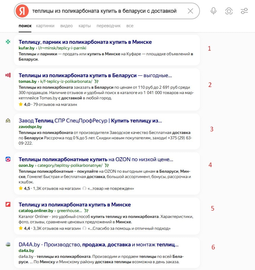Switch to the картинки tab
Viewport: 255px width, 270px height.
pos(45,26)
